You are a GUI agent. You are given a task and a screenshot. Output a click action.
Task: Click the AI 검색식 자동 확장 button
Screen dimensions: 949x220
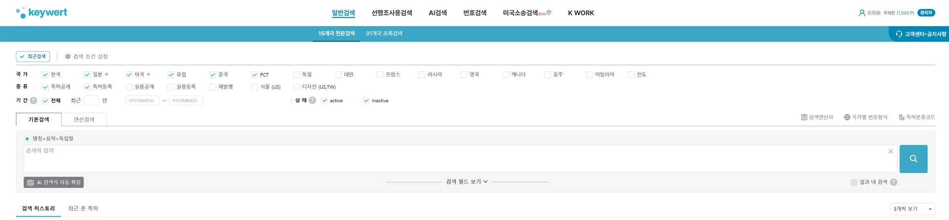coord(54,182)
